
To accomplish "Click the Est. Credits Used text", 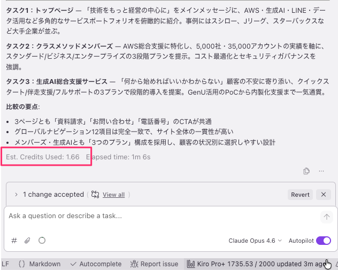I will point(43,157).
